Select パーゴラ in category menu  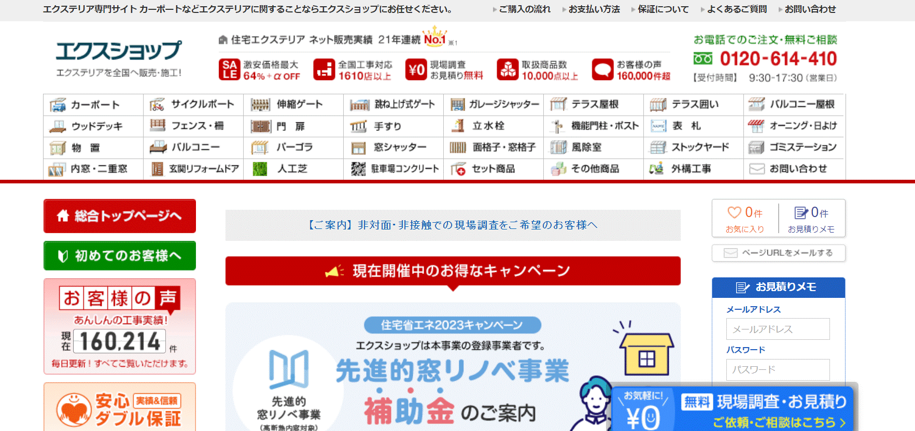(293, 147)
